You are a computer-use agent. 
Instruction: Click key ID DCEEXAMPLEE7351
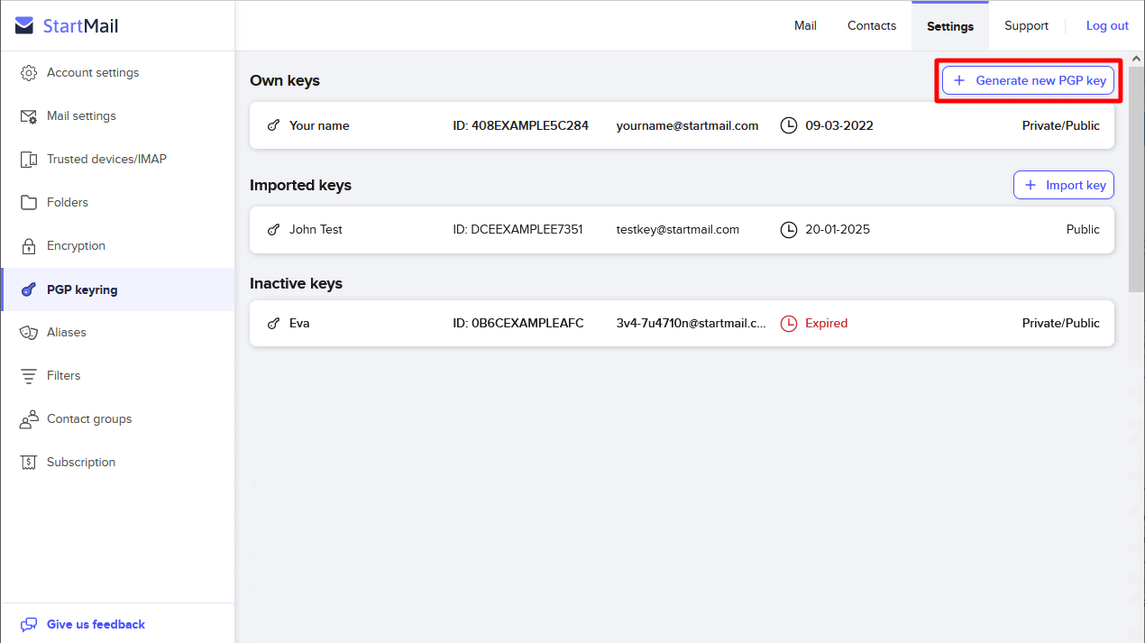click(518, 230)
